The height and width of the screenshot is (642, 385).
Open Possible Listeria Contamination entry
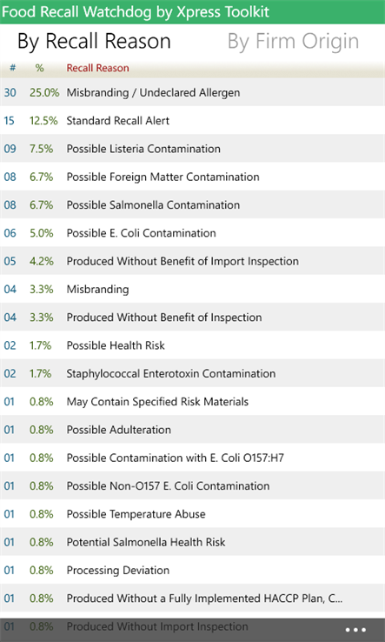(192, 149)
